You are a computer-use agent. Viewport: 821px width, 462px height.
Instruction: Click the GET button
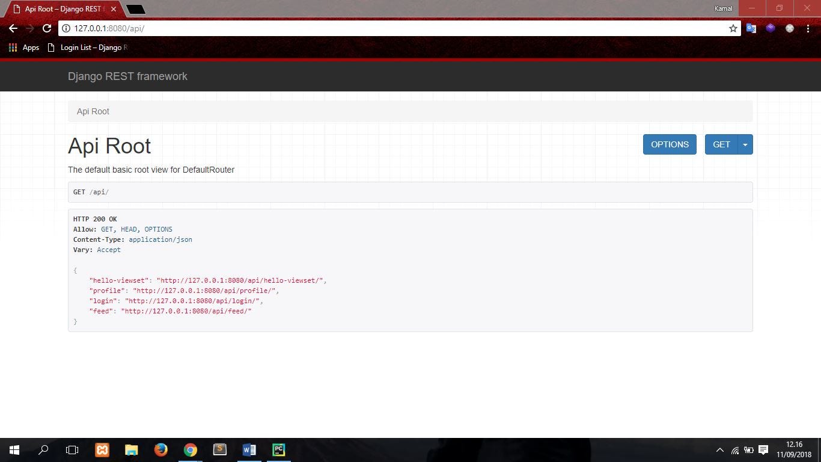pos(721,144)
